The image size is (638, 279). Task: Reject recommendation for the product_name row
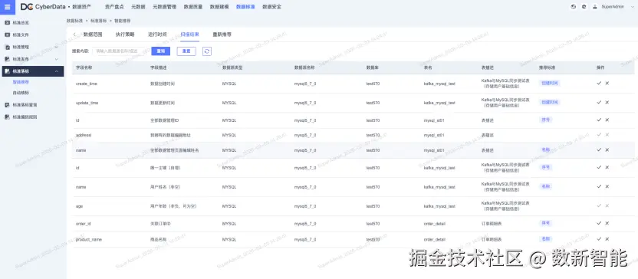tap(607, 239)
